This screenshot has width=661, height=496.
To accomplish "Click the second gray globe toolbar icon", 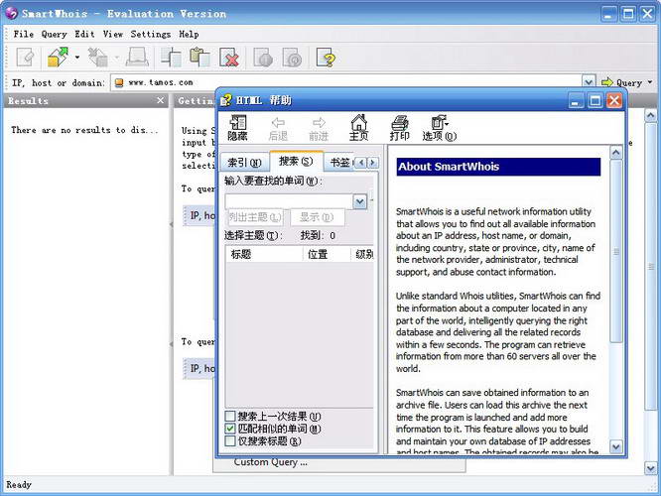I will click(292, 58).
